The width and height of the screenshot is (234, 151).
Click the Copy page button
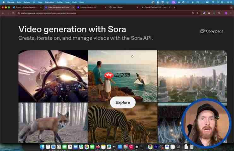(212, 31)
